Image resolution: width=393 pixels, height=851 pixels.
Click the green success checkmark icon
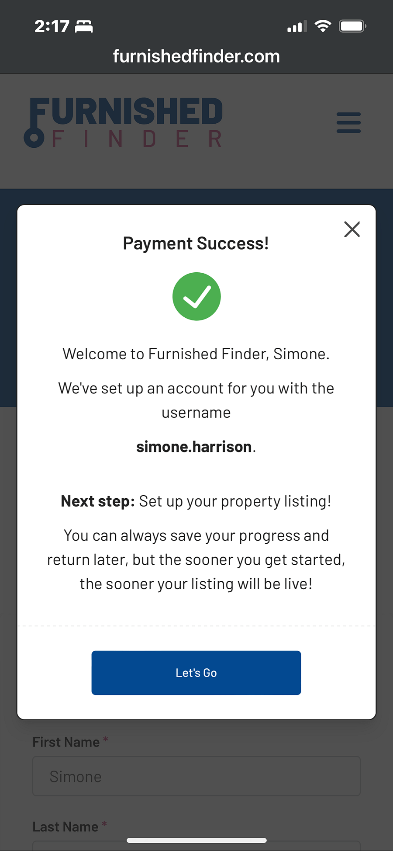coord(196,296)
